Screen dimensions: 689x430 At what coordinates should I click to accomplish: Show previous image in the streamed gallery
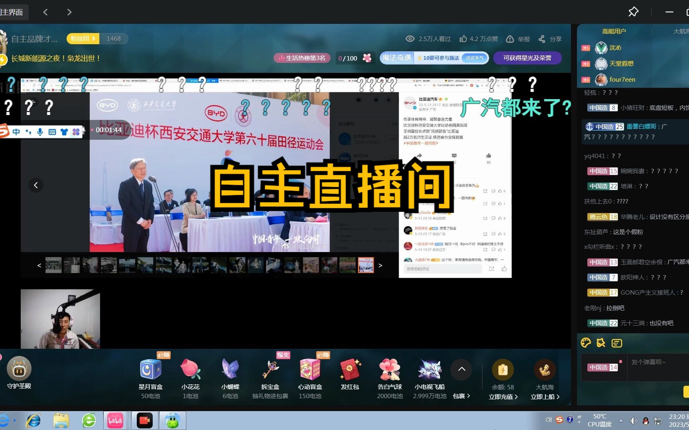tap(36, 185)
